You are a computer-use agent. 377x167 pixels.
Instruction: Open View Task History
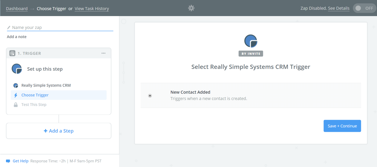tap(92, 9)
